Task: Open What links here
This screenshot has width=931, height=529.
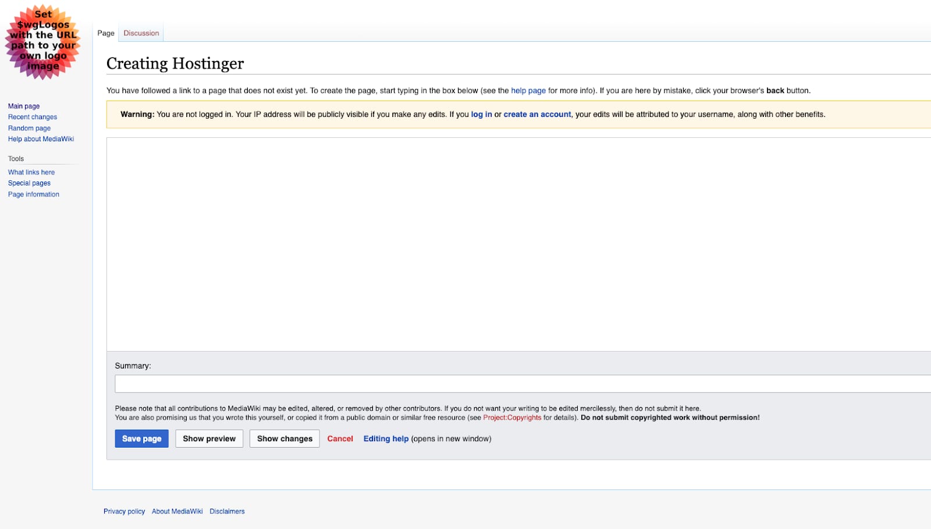Action: 31,172
